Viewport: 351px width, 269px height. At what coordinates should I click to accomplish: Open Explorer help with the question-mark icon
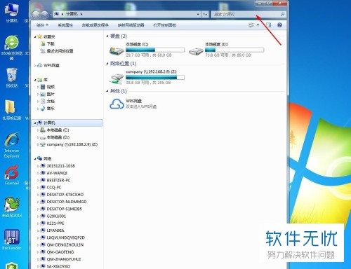pyautogui.click(x=279, y=25)
